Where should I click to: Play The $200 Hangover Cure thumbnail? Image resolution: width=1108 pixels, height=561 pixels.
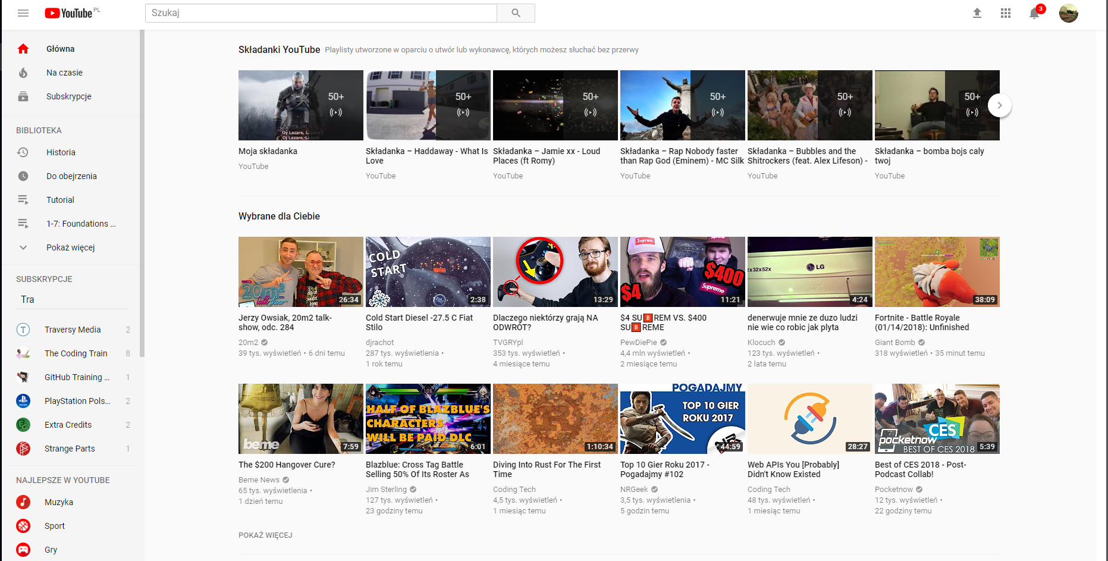[x=301, y=419]
